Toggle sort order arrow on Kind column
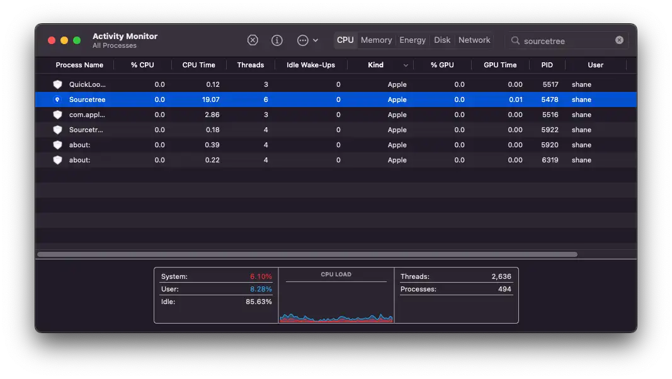Image resolution: width=672 pixels, height=379 pixels. point(406,65)
